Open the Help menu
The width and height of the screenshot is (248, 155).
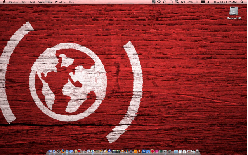(72, 2)
